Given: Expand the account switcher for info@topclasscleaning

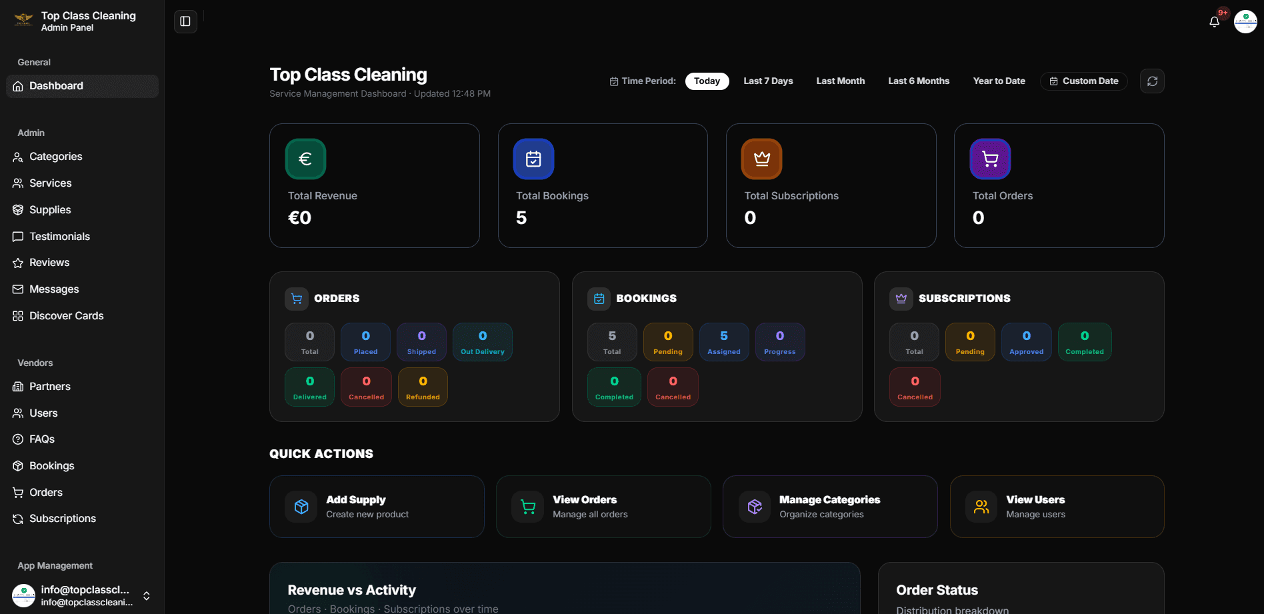Looking at the screenshot, I should coord(145,595).
